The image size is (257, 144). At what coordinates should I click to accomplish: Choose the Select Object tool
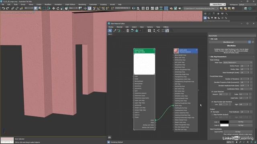[36, 8]
